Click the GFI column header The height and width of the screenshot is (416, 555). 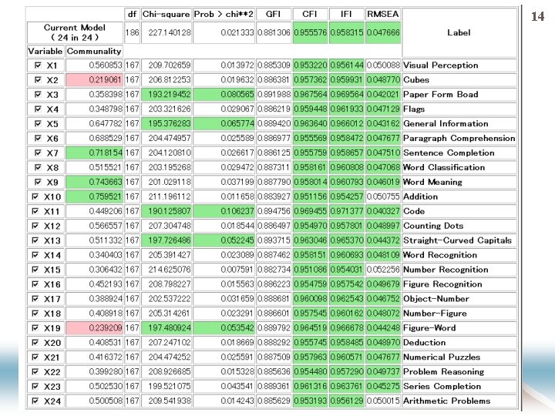[x=274, y=14]
